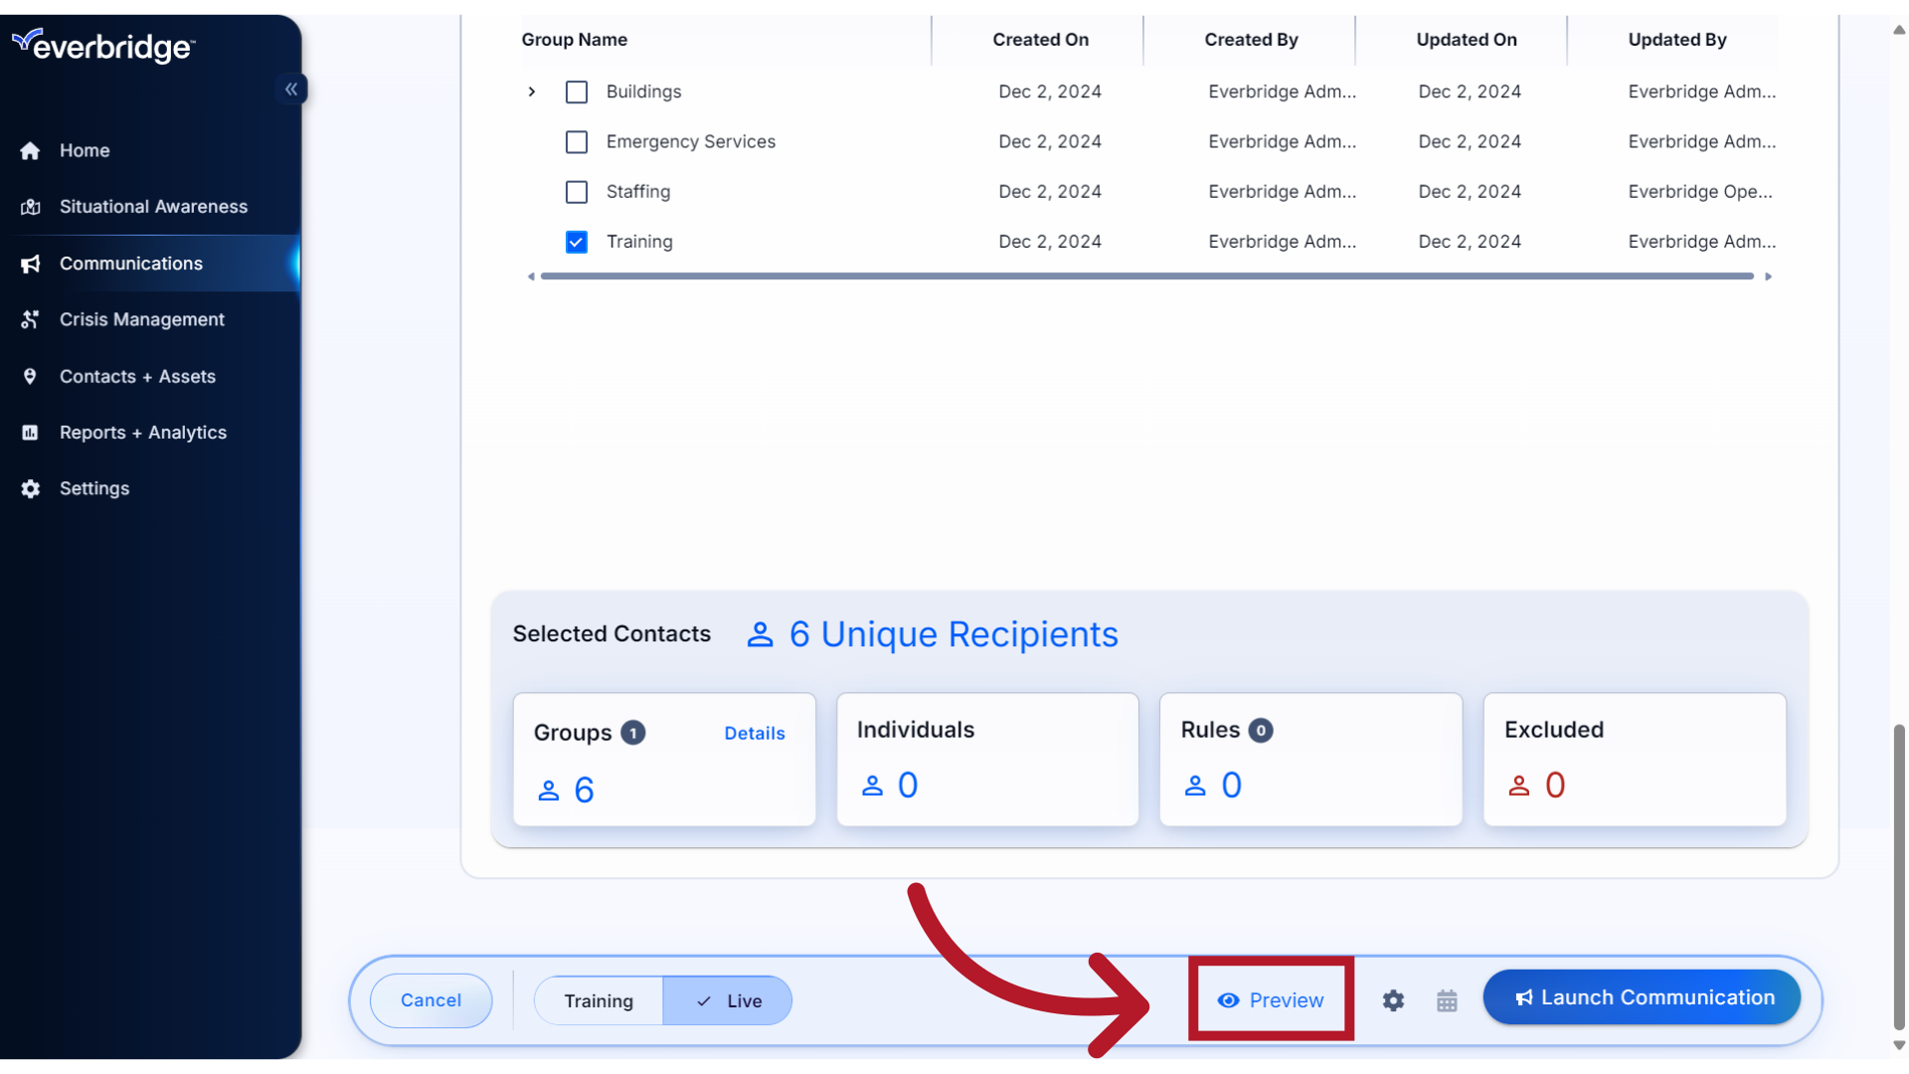Collapse the sidebar with double-chevron button
The width and height of the screenshot is (1909, 1074).
(291, 89)
